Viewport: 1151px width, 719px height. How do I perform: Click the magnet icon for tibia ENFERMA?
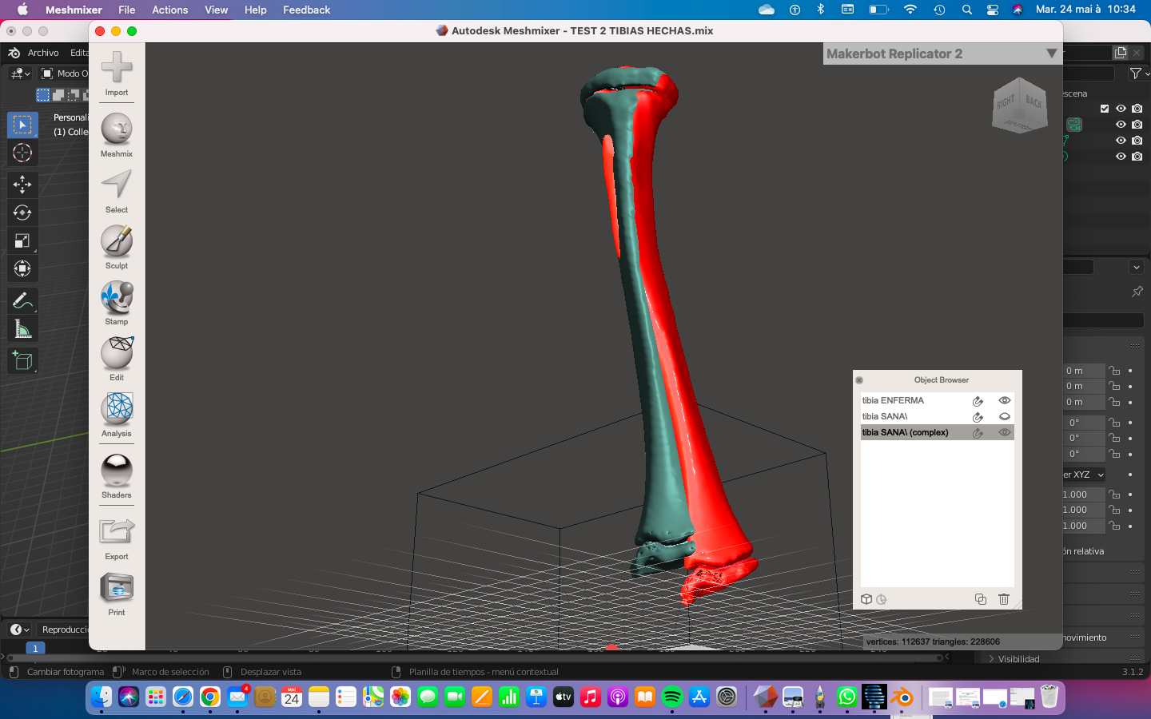[978, 401]
